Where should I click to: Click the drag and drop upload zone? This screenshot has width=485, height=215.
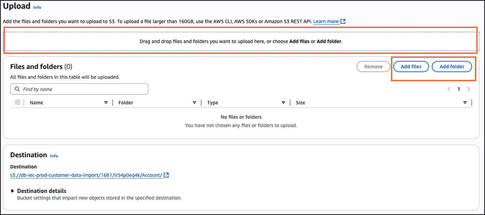pyautogui.click(x=241, y=41)
